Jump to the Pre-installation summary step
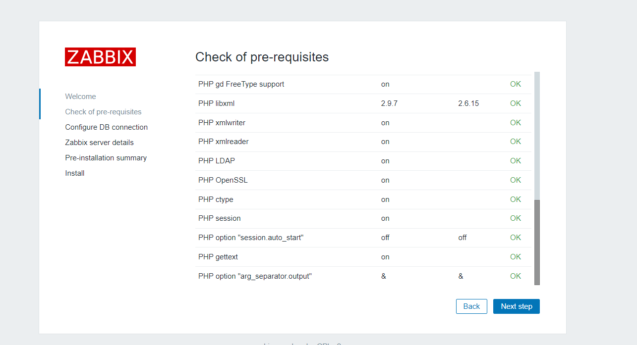 pyautogui.click(x=106, y=158)
